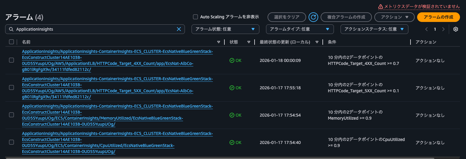Select the HTTPCode_Target_5XX_Count alarm checkbox
This screenshot has height=159, width=466.
11,87
